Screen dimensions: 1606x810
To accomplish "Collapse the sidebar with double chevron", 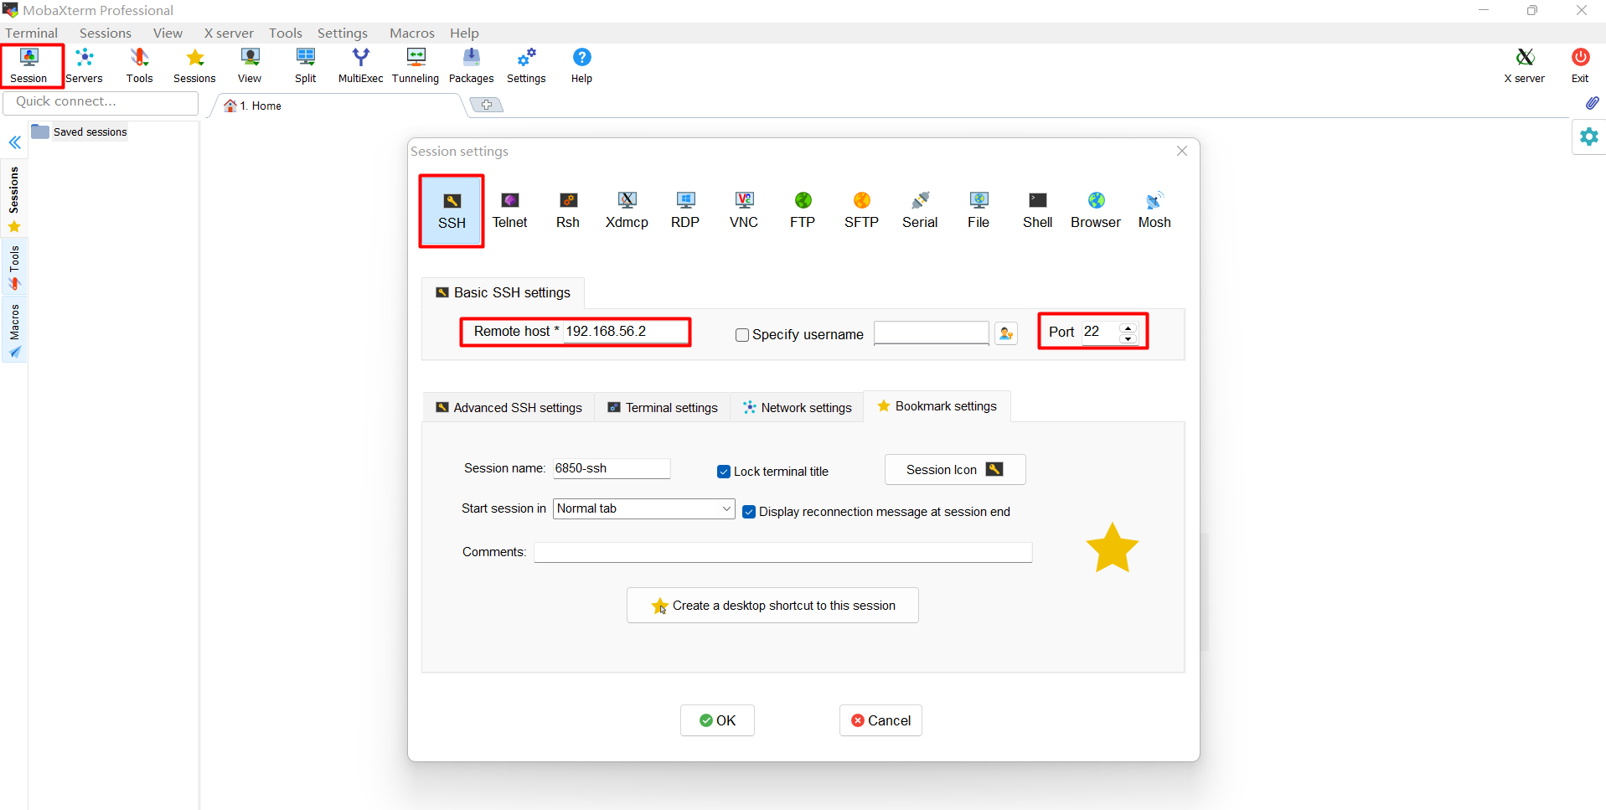I will [15, 142].
